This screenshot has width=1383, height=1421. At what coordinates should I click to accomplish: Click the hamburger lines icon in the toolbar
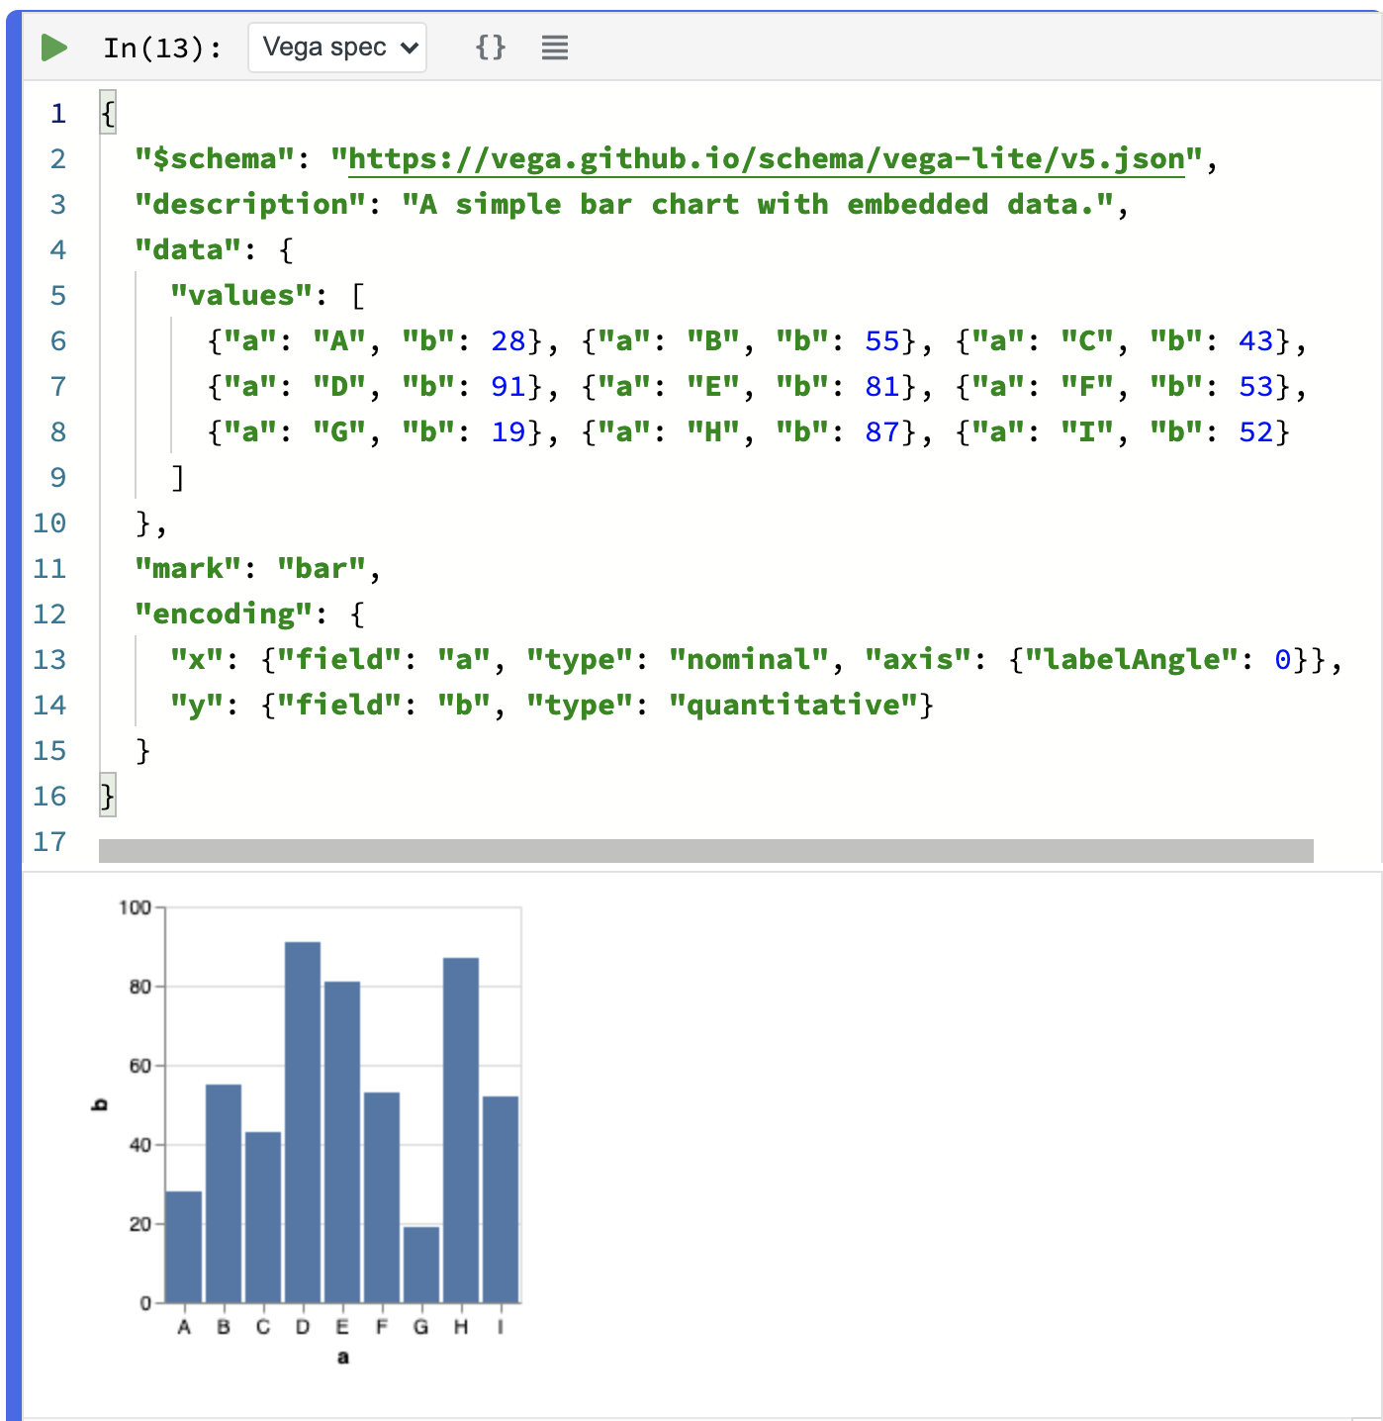[554, 47]
